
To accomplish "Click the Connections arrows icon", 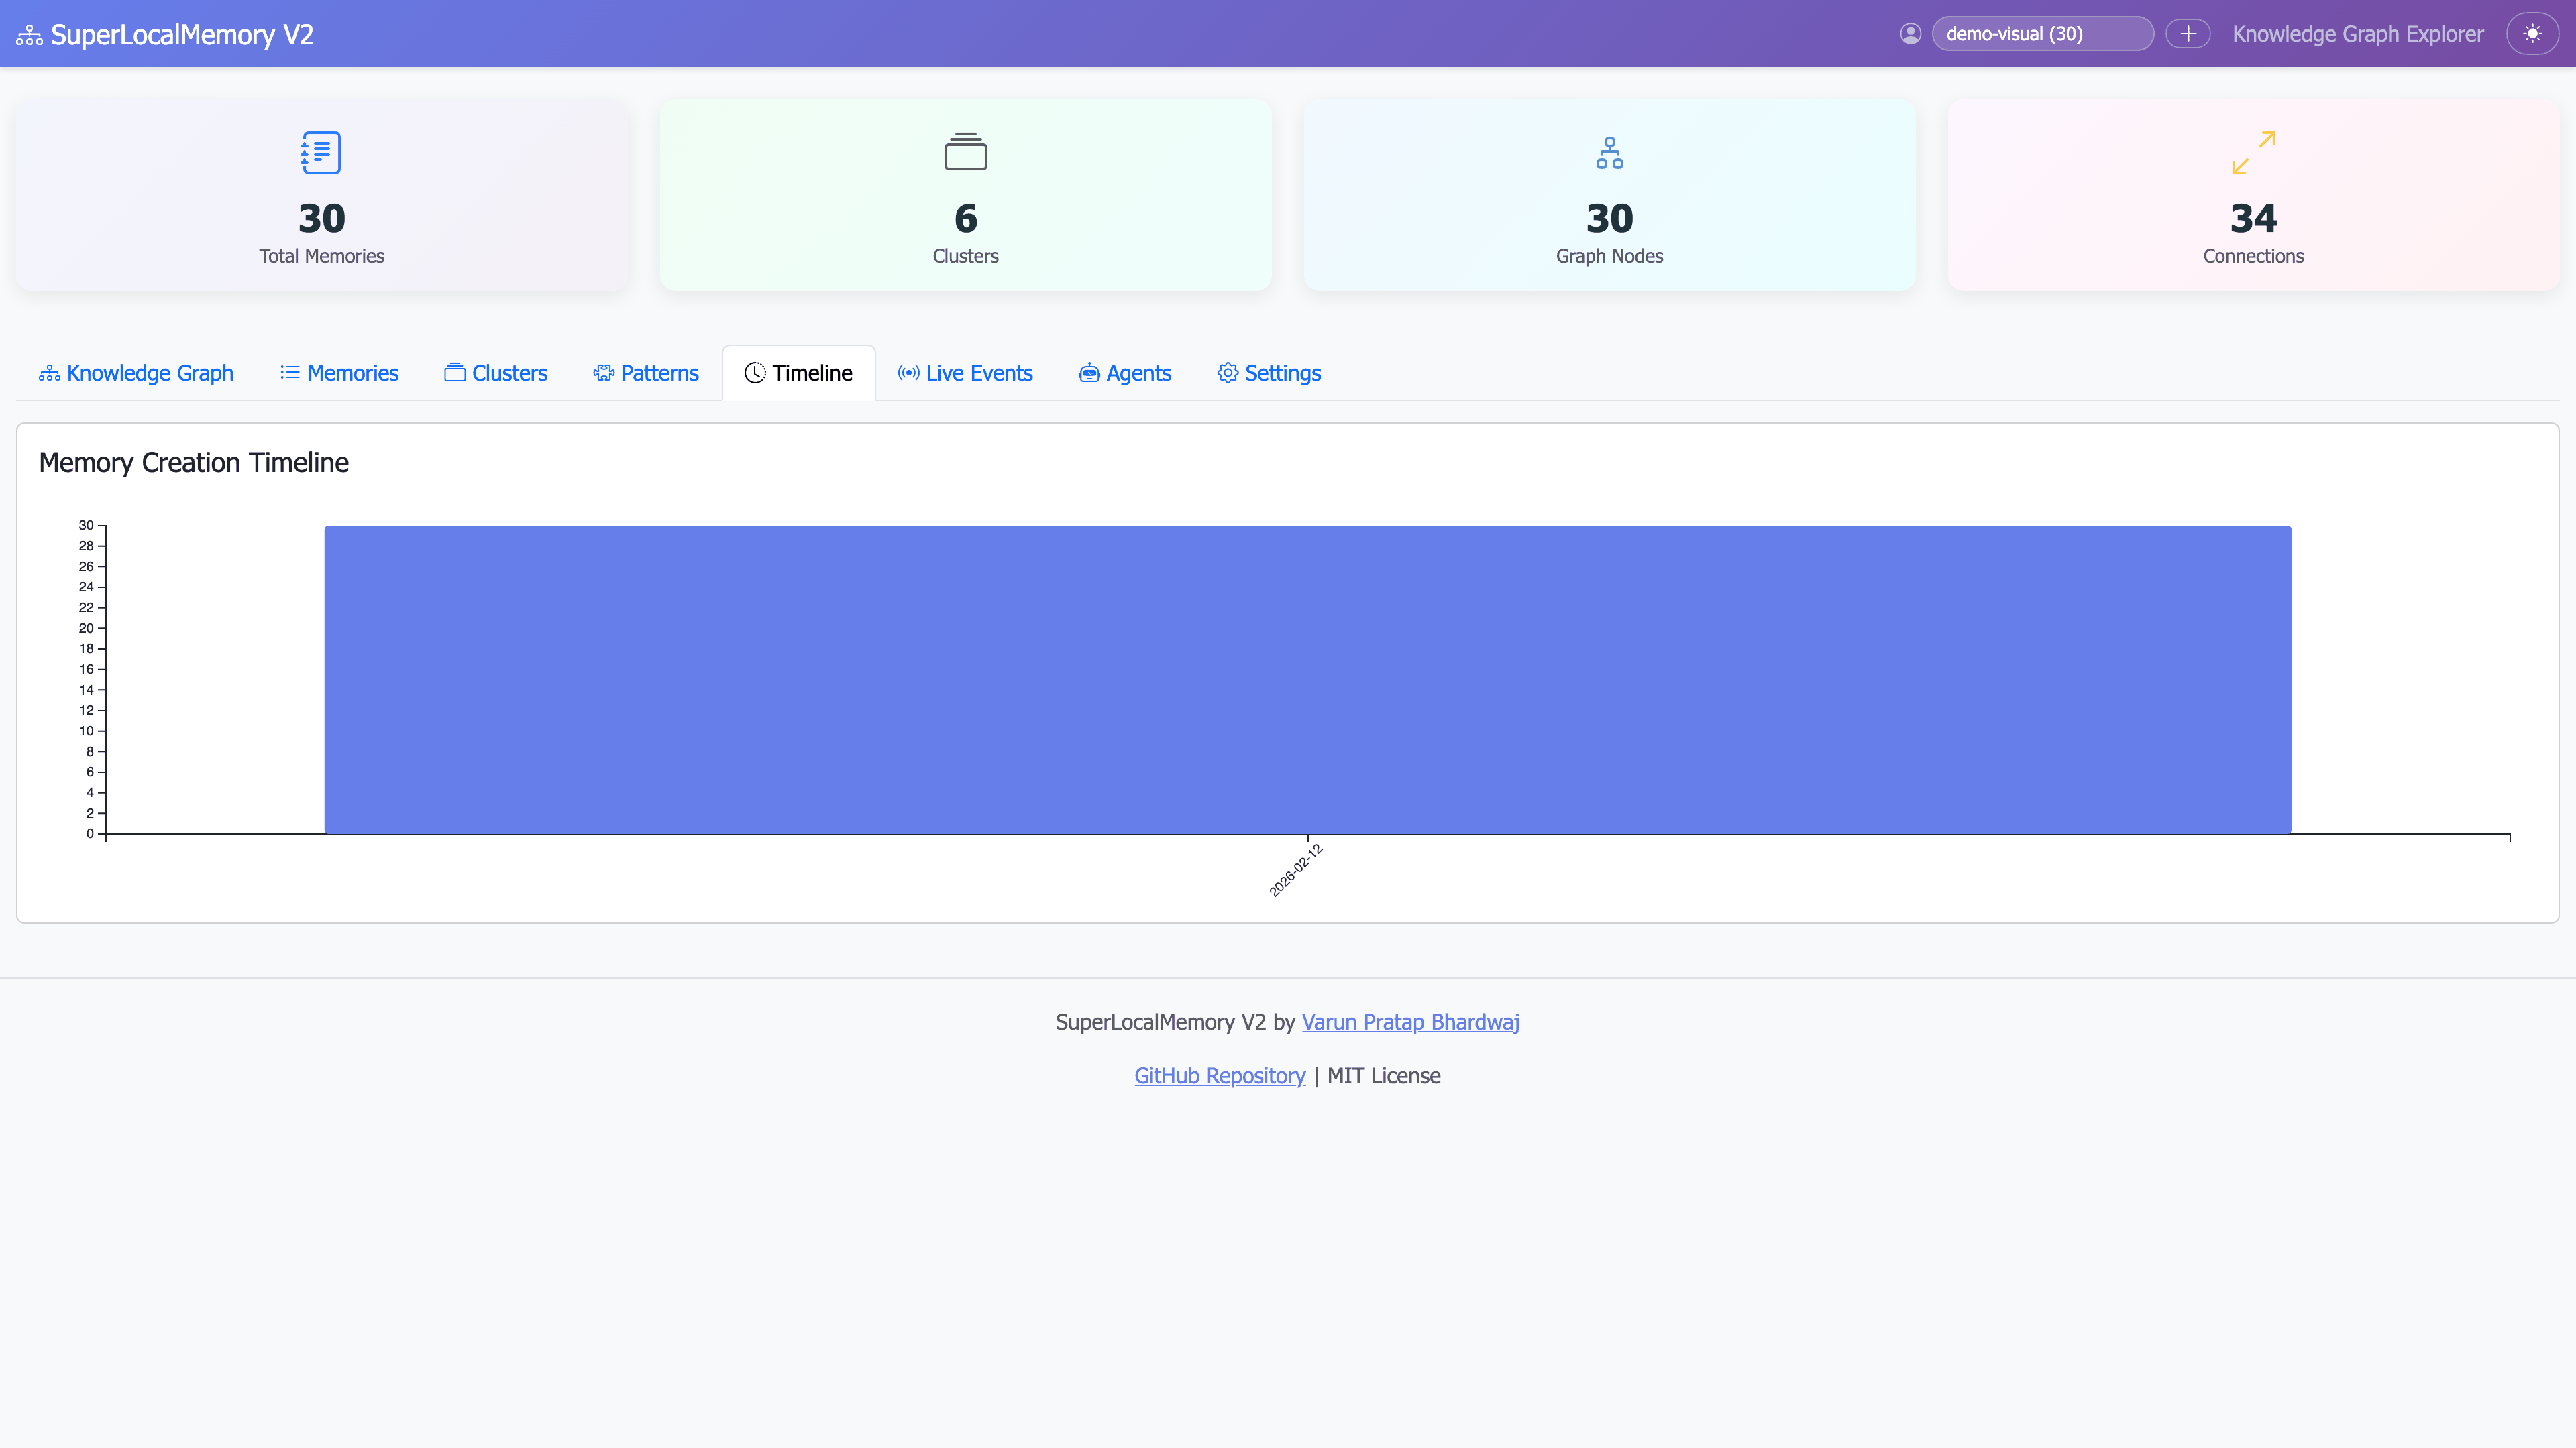I will click(2253, 153).
